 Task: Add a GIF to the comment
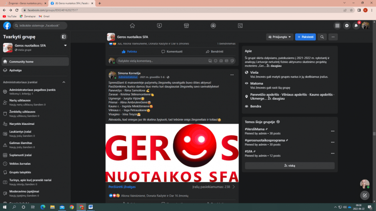tap(227, 61)
